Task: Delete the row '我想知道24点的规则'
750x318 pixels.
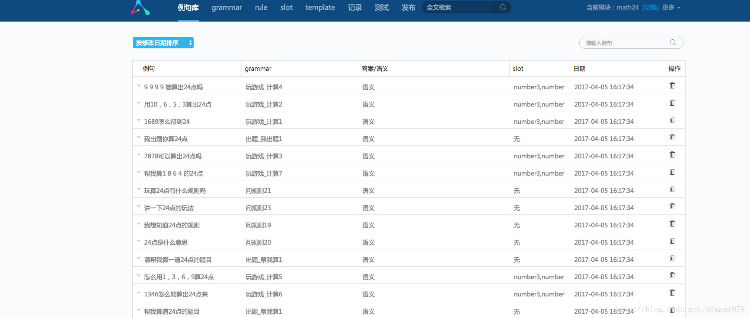Action: [x=672, y=224]
